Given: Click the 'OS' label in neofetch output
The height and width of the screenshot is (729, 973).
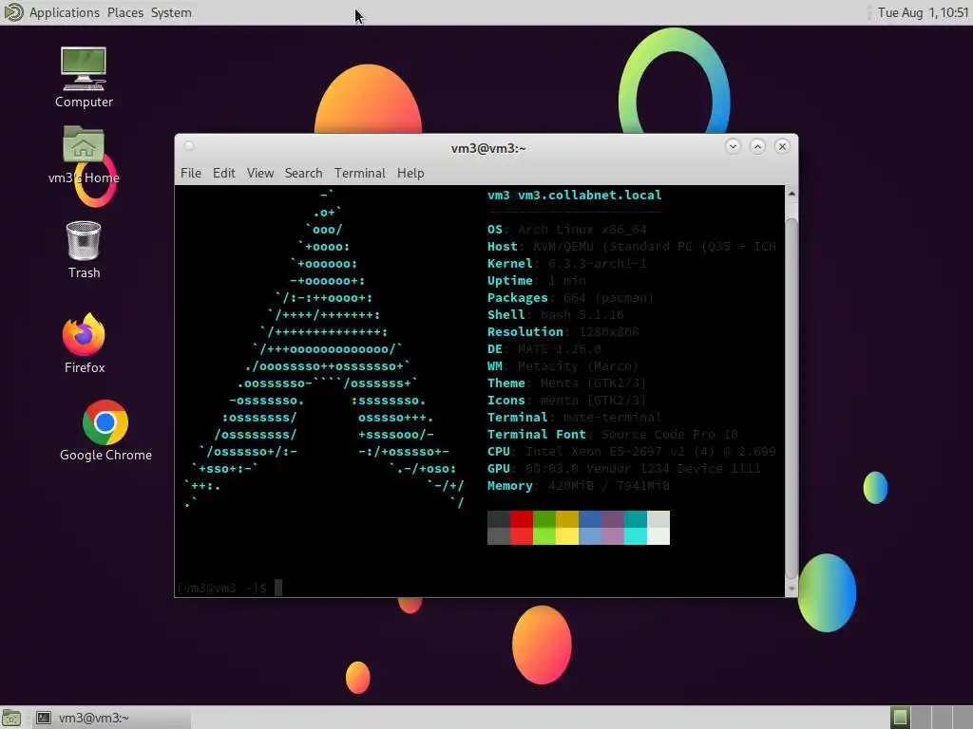Looking at the screenshot, I should pos(494,230).
